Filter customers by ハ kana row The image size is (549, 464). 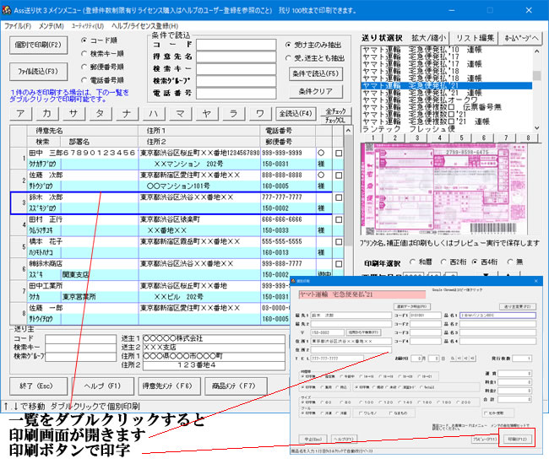155,113
